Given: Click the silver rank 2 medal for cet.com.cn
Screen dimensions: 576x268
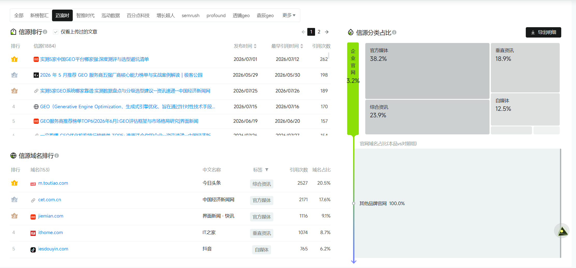Looking at the screenshot, I should pos(14,199).
